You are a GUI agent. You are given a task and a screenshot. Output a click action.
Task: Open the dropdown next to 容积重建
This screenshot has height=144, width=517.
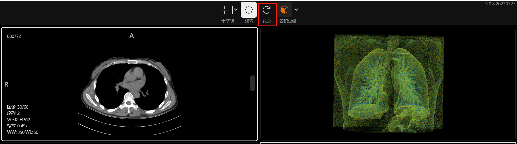pos(296,10)
